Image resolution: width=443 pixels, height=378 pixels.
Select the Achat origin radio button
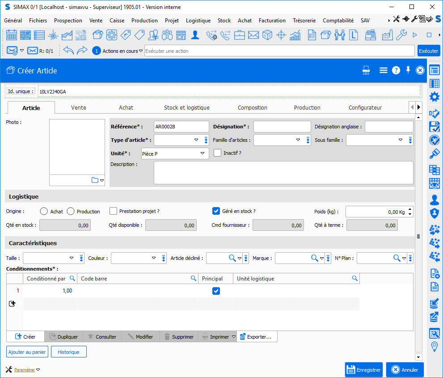tap(44, 211)
